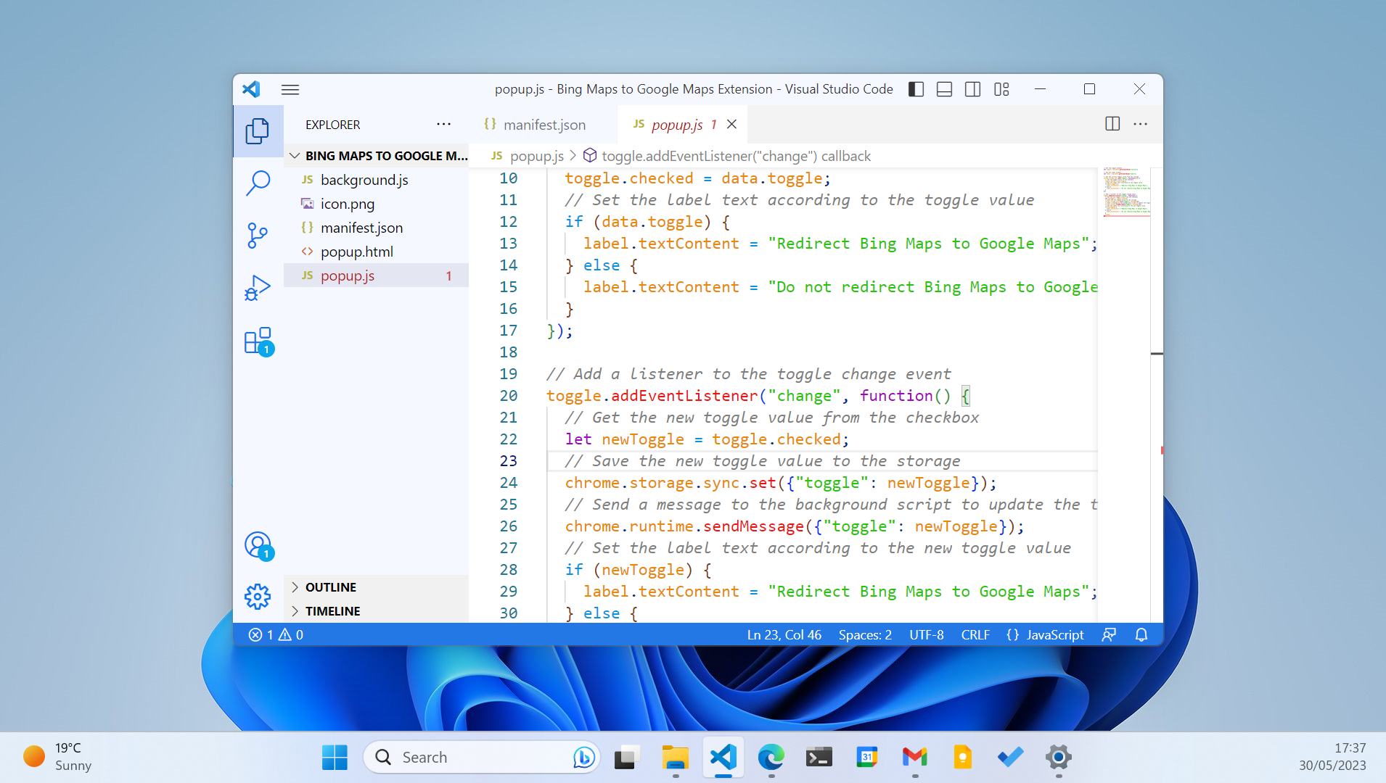Screen dimensions: 1386x783
Task: Click the VS Code logo icon
Action: (251, 89)
